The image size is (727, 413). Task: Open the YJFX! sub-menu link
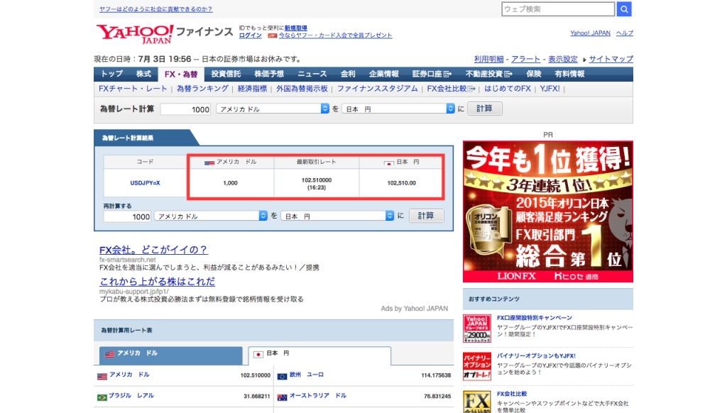click(550, 89)
